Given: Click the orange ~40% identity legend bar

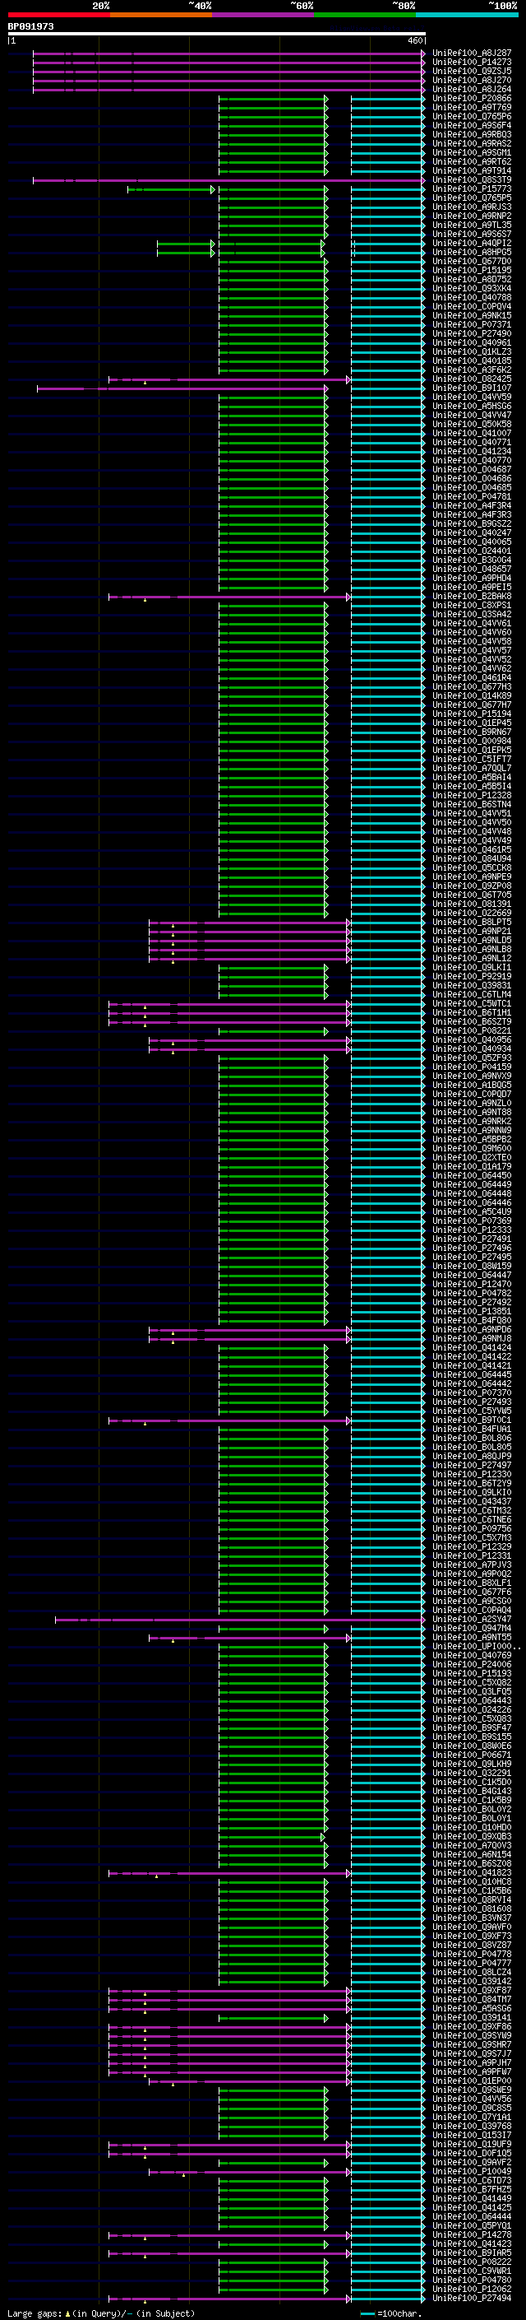Looking at the screenshot, I should tap(161, 16).
